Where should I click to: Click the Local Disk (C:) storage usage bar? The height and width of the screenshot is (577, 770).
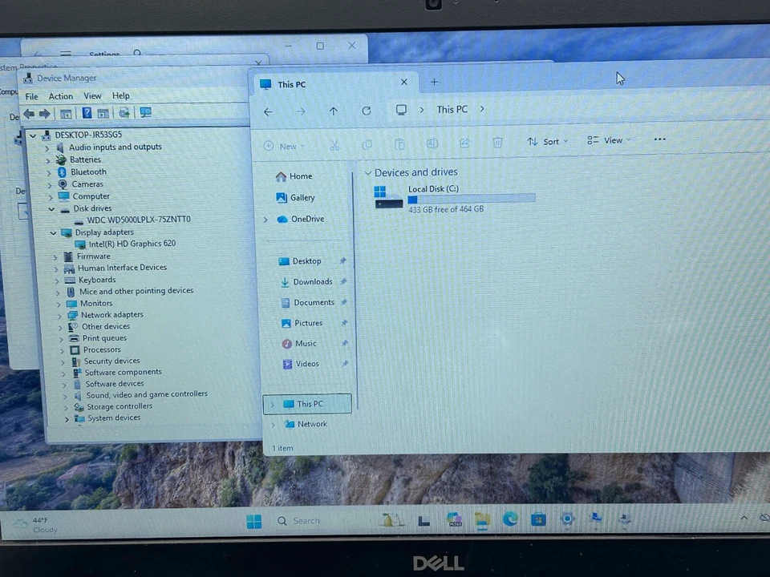click(x=472, y=199)
